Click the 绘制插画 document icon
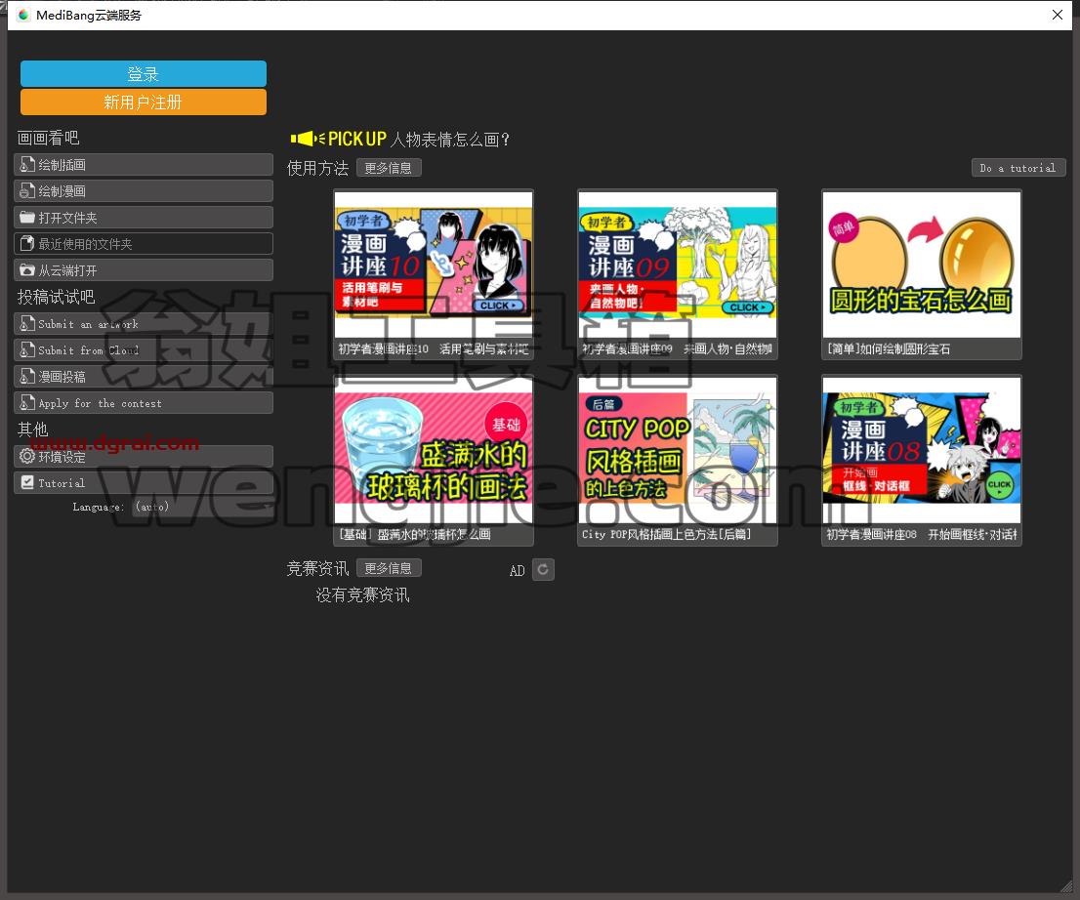The image size is (1080, 900). coord(27,165)
